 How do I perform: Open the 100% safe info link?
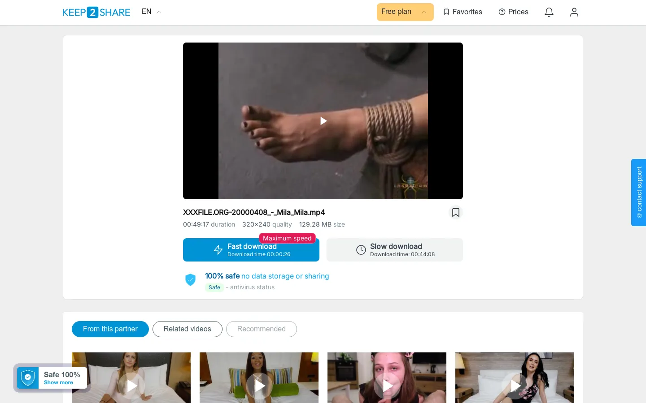(x=267, y=276)
